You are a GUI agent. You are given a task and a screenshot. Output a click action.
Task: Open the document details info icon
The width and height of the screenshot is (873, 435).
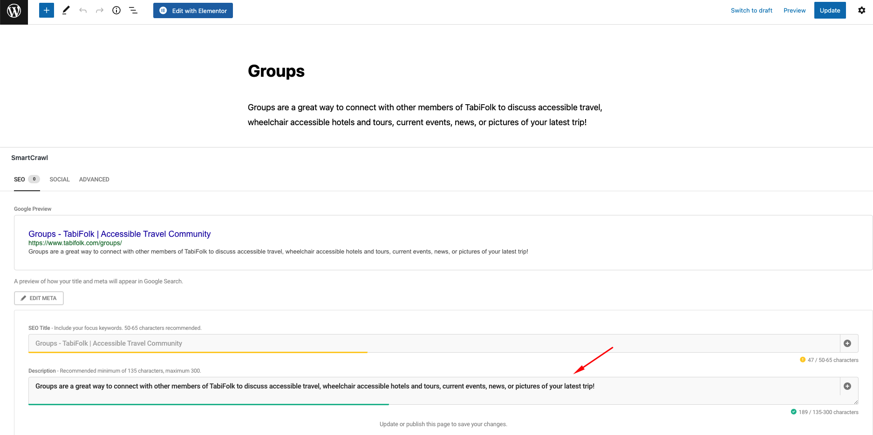click(116, 10)
